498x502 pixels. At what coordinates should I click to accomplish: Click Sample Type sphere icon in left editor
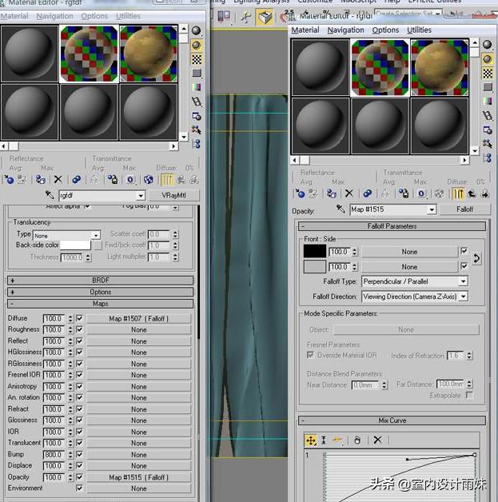click(x=196, y=30)
